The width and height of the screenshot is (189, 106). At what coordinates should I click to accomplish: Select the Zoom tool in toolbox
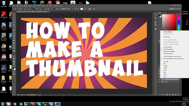(x=14, y=64)
